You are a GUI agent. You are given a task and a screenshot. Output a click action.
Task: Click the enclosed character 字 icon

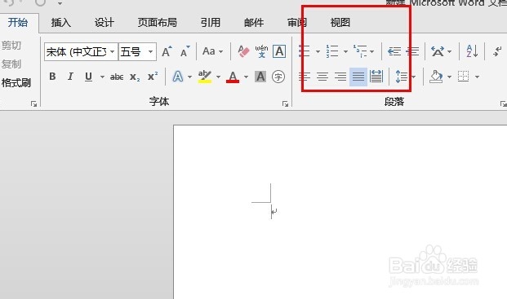pyautogui.click(x=278, y=77)
